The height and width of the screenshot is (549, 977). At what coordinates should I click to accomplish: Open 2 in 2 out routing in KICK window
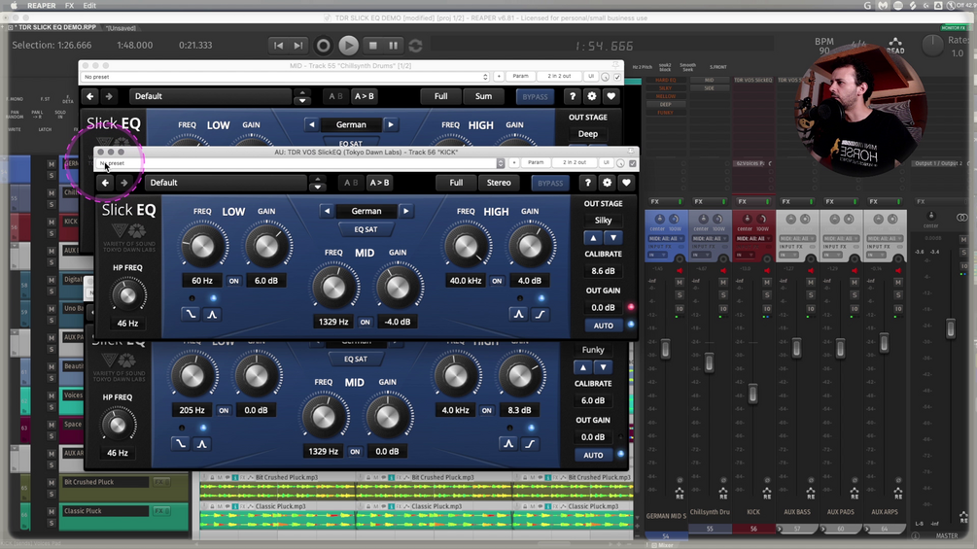point(574,162)
